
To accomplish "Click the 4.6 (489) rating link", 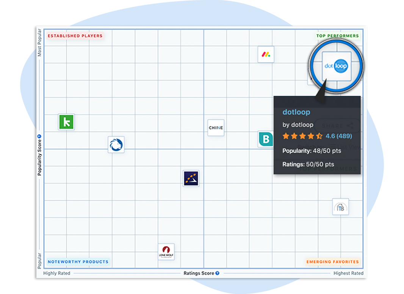I will click(x=338, y=136).
